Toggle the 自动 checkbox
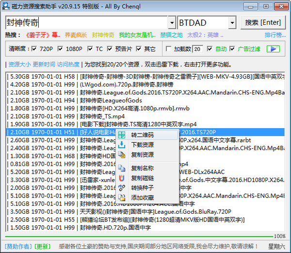Viewport: 291px width, 253px height. (x=210, y=49)
